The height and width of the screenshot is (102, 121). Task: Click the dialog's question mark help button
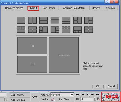[107, 2]
